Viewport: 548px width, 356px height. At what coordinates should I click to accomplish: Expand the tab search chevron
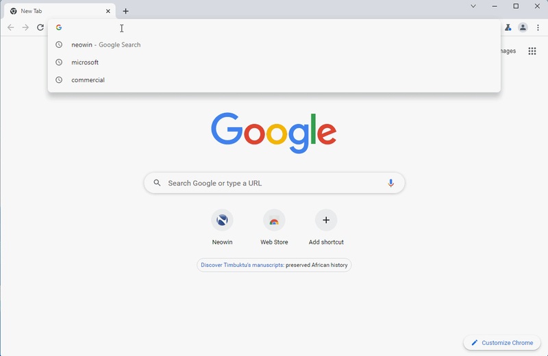[x=473, y=6]
